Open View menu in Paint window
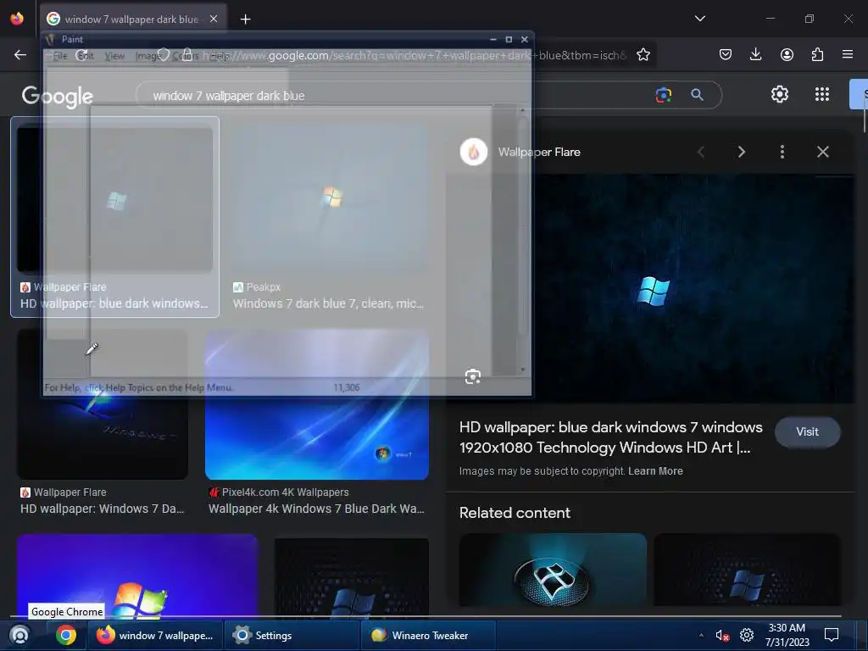Image resolution: width=868 pixels, height=651 pixels. pyautogui.click(x=114, y=55)
